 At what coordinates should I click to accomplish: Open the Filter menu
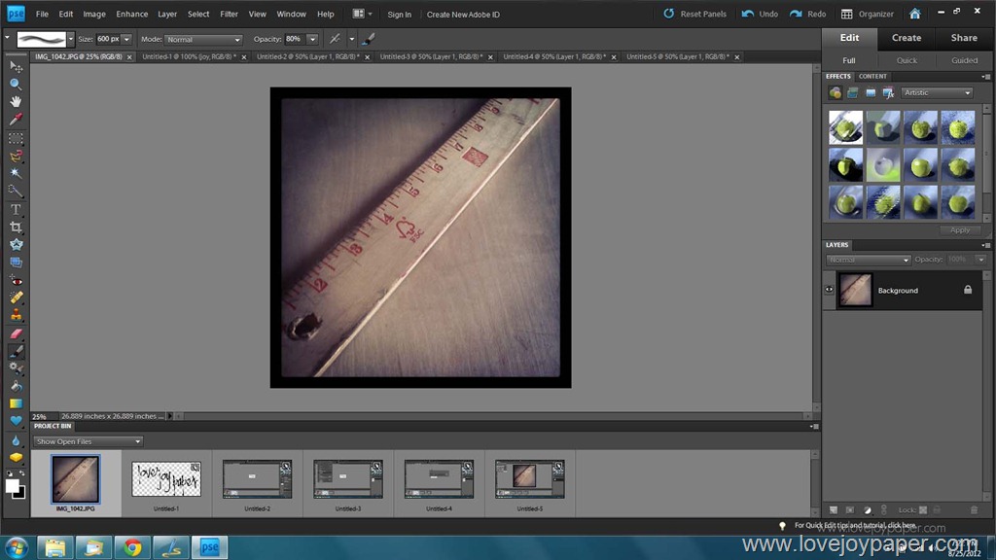coord(229,14)
